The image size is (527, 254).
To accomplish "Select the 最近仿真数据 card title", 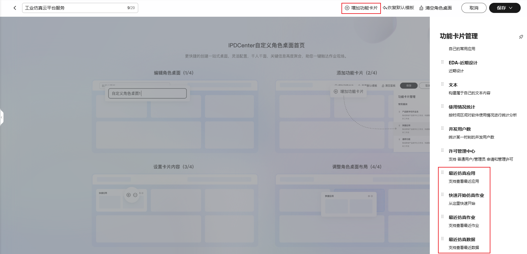I will [462, 239].
